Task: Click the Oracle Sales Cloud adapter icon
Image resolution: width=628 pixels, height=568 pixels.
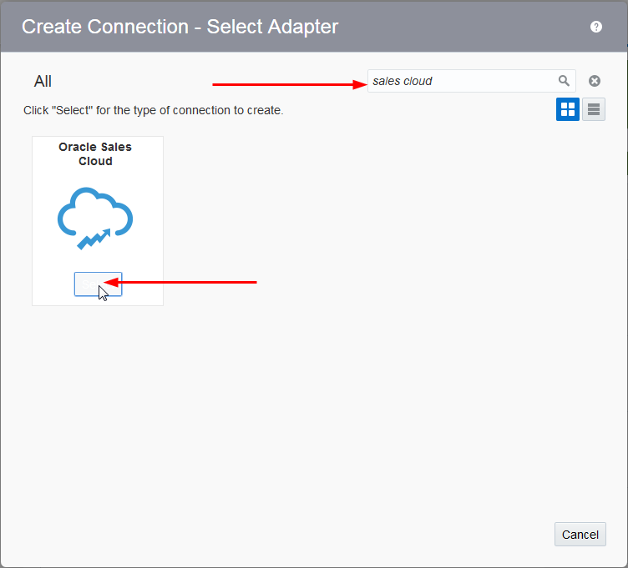Action: click(95, 219)
